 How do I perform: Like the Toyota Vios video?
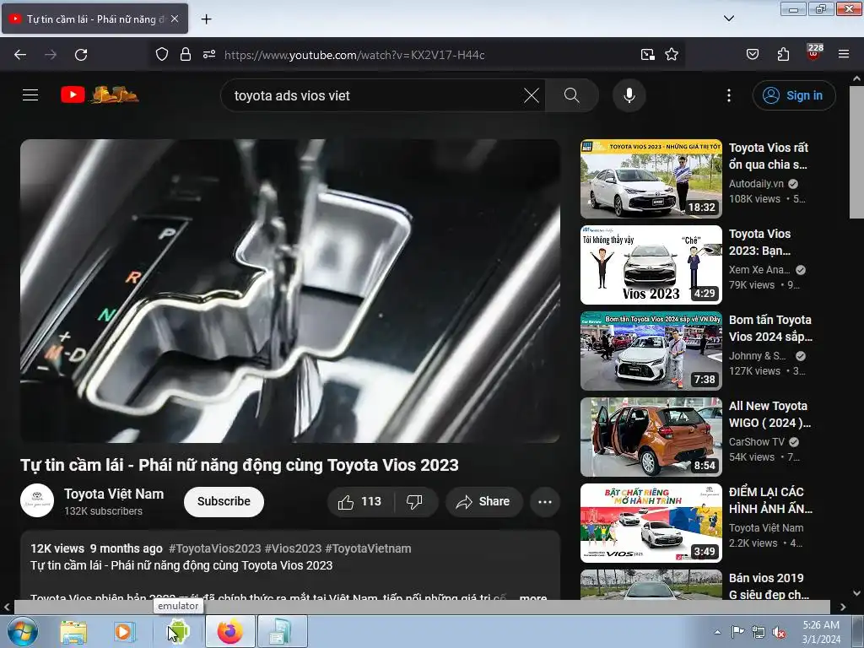[x=360, y=501]
